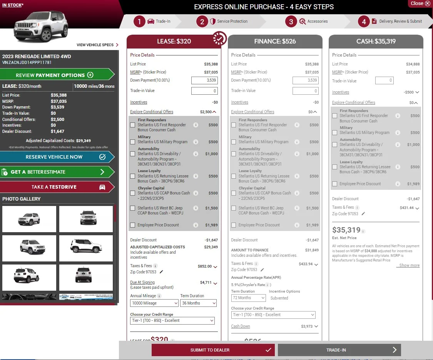433x360 pixels.
Task: Check Finance Employee Price Discount
Action: tap(234, 225)
